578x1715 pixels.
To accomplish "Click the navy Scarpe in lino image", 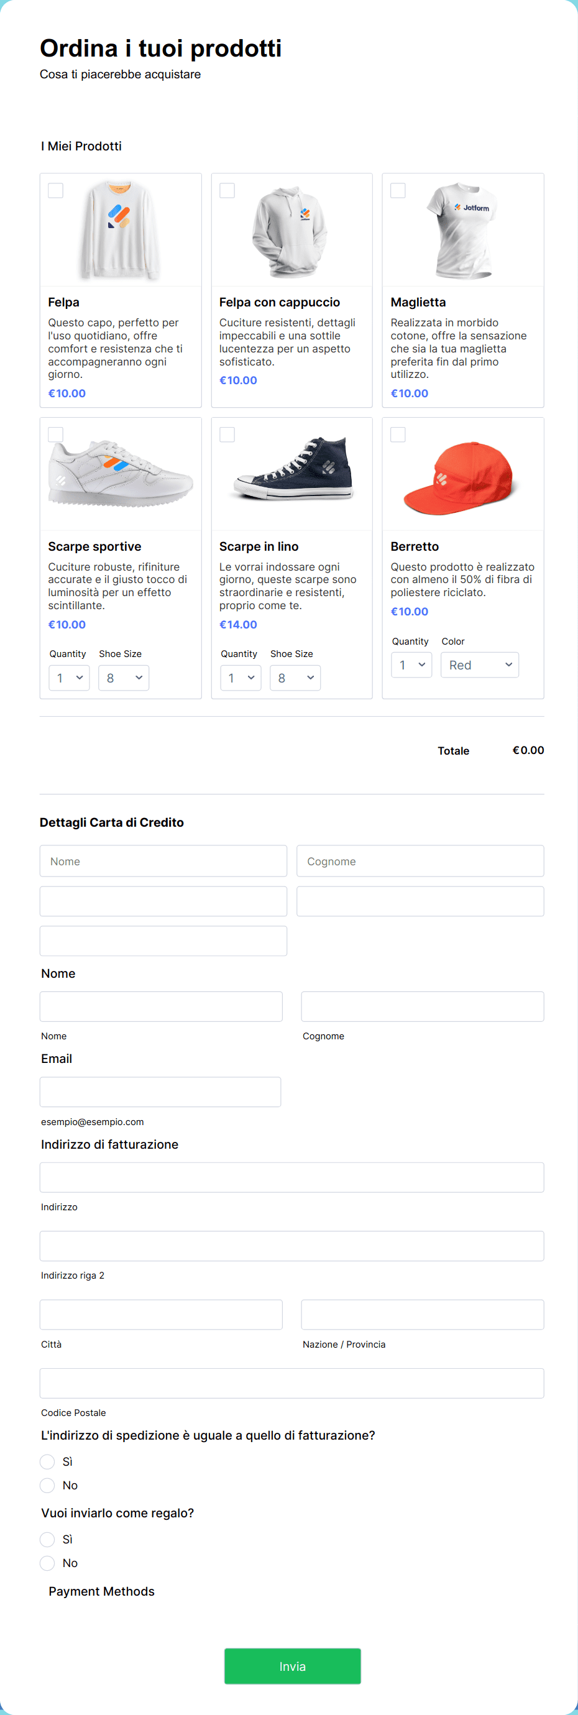I will pyautogui.click(x=293, y=469).
